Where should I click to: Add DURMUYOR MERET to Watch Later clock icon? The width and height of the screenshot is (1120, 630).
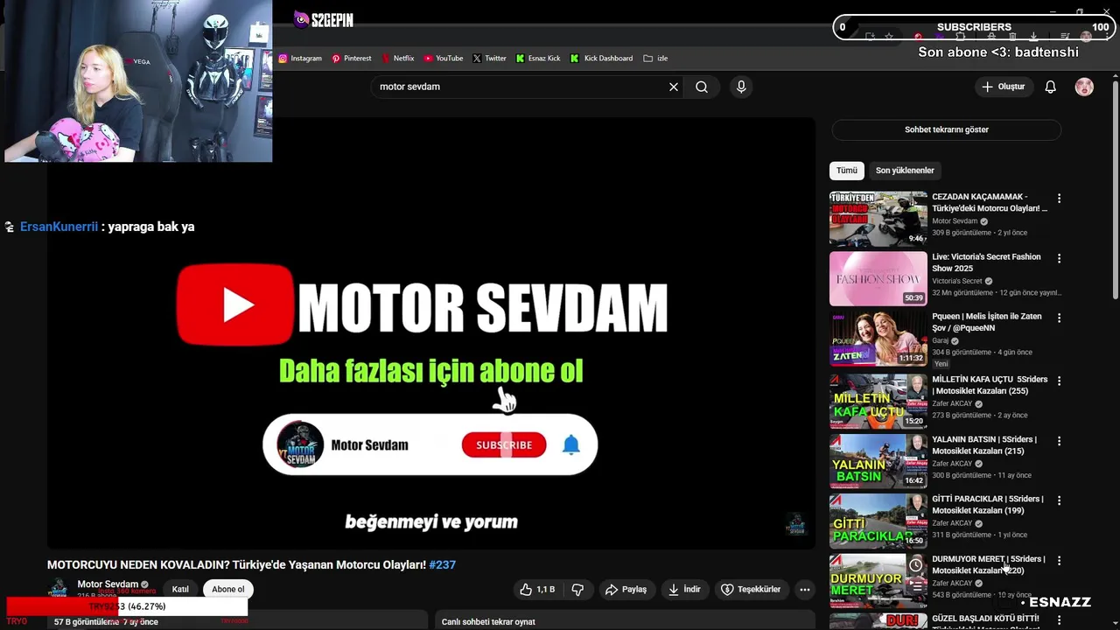915,565
